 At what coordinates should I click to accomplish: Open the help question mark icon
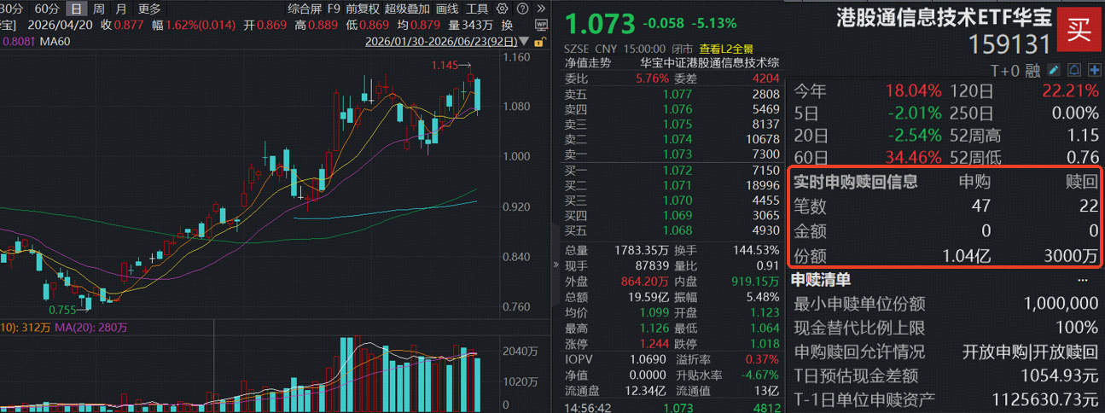pyautogui.click(x=522, y=9)
